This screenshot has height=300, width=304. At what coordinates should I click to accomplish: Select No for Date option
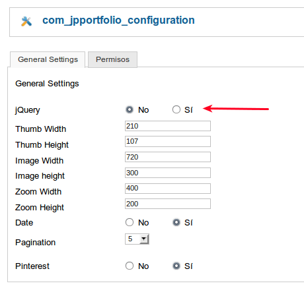pos(130,222)
